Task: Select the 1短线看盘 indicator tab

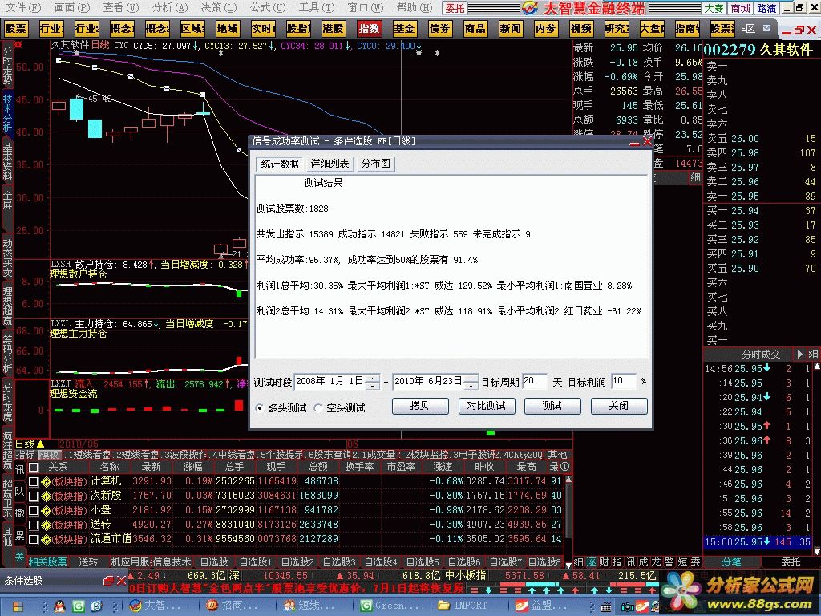Action: coord(89,455)
